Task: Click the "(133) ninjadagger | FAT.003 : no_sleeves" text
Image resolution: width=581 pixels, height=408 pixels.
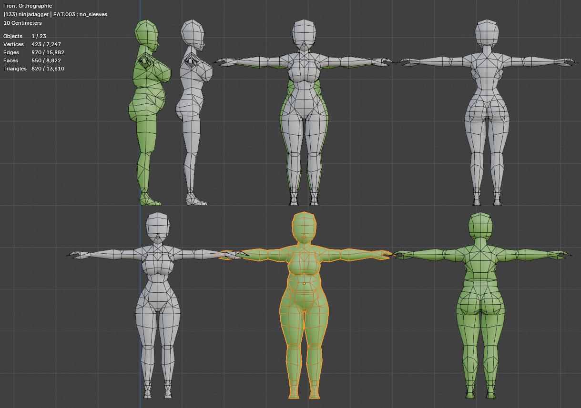Action: click(55, 14)
